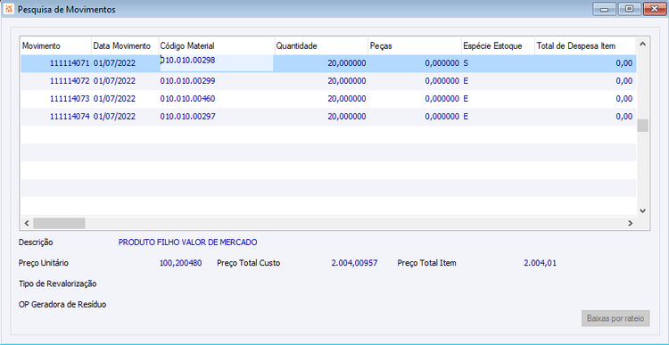Minimize the Pesquisa de Movimentos window
The image size is (669, 345).
coord(604,9)
